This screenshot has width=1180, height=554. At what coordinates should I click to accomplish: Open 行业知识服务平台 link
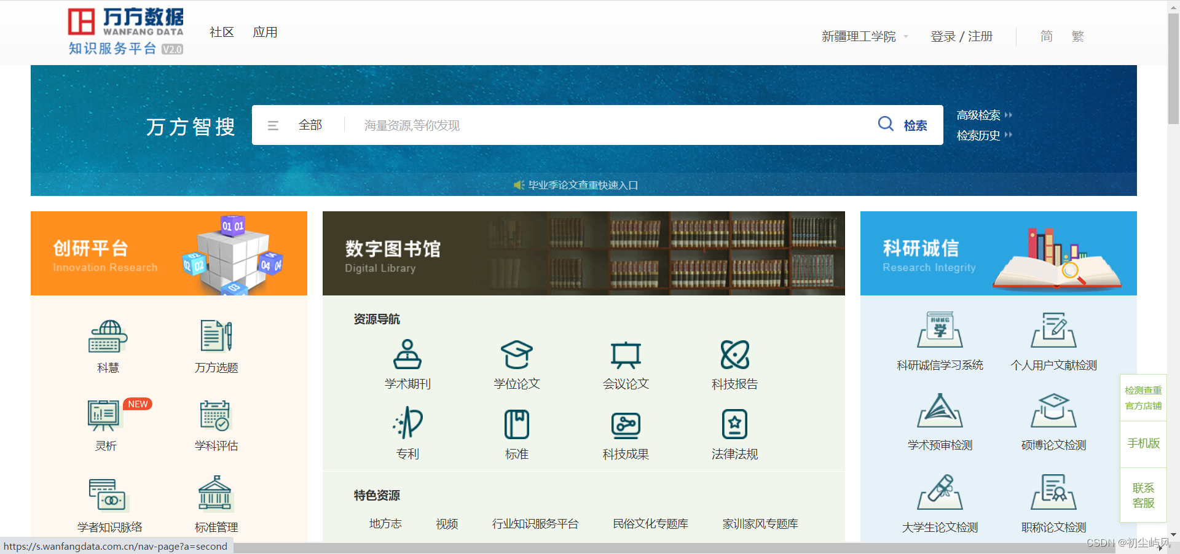[x=535, y=523]
